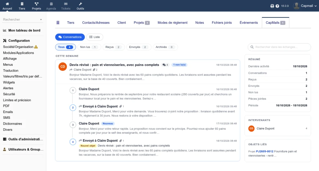Viewport: 319px width, 171px height.
Task: Click the version number 18.0.9
Action: pos(285,6)
